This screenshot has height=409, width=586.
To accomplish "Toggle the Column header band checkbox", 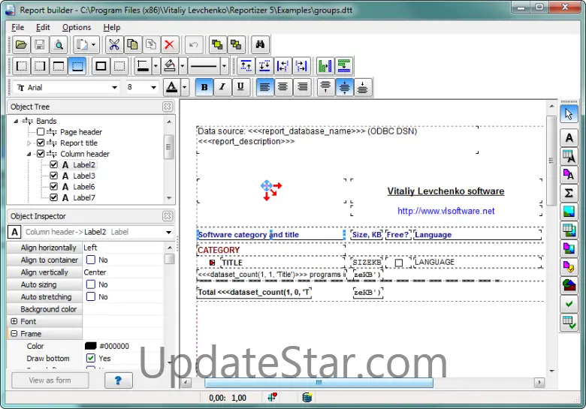I will 41,154.
